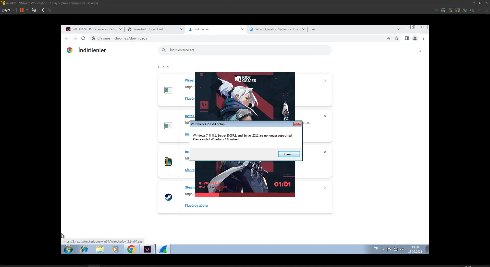Open the Steam download file link
This screenshot has height=267, width=490.
coord(190,188)
